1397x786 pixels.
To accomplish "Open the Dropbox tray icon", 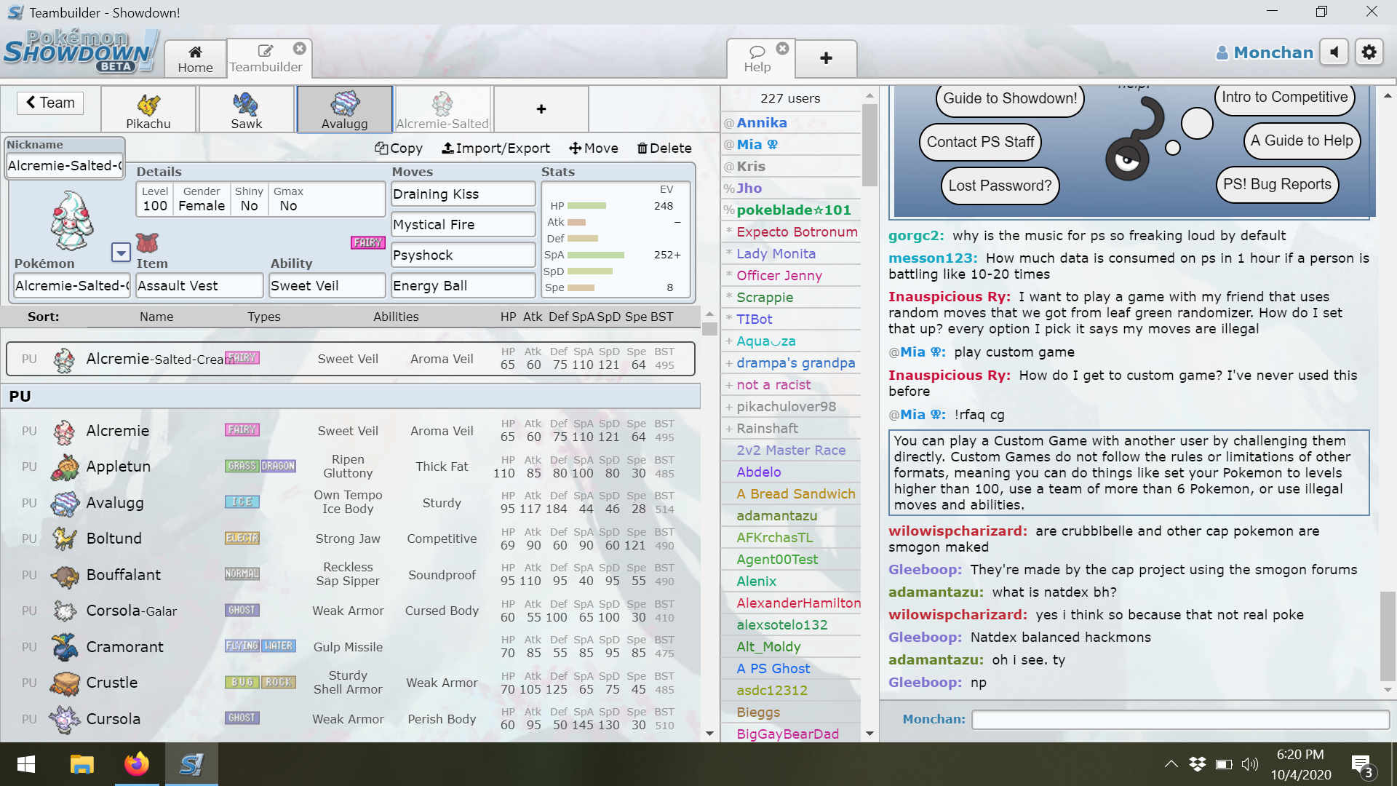I will click(x=1197, y=764).
